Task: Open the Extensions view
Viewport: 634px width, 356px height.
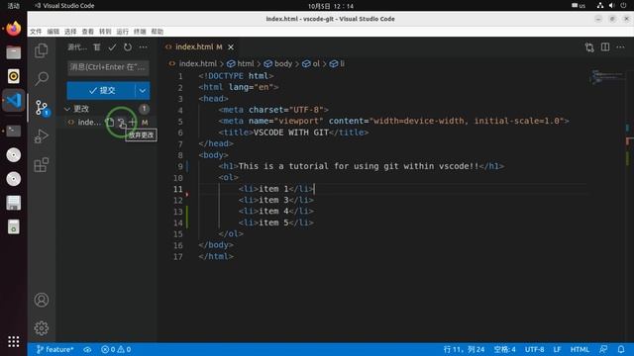Action: 42,165
